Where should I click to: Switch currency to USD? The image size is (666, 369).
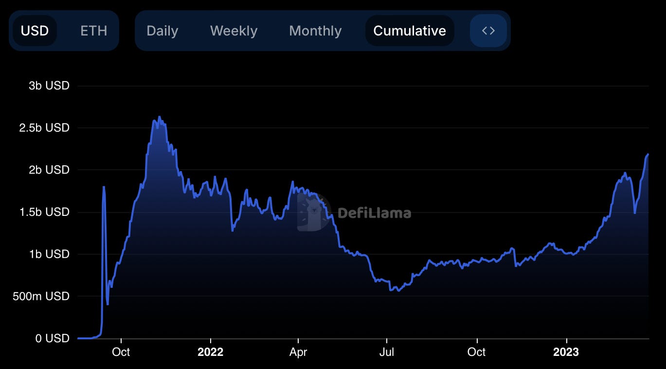pos(35,31)
